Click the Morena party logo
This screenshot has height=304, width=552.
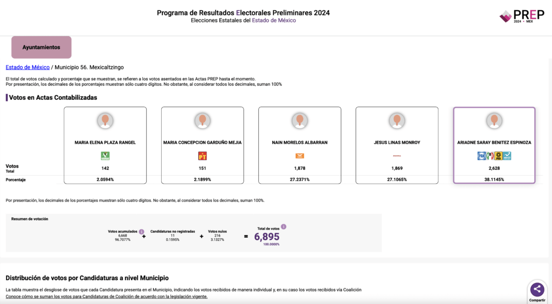coord(397,156)
